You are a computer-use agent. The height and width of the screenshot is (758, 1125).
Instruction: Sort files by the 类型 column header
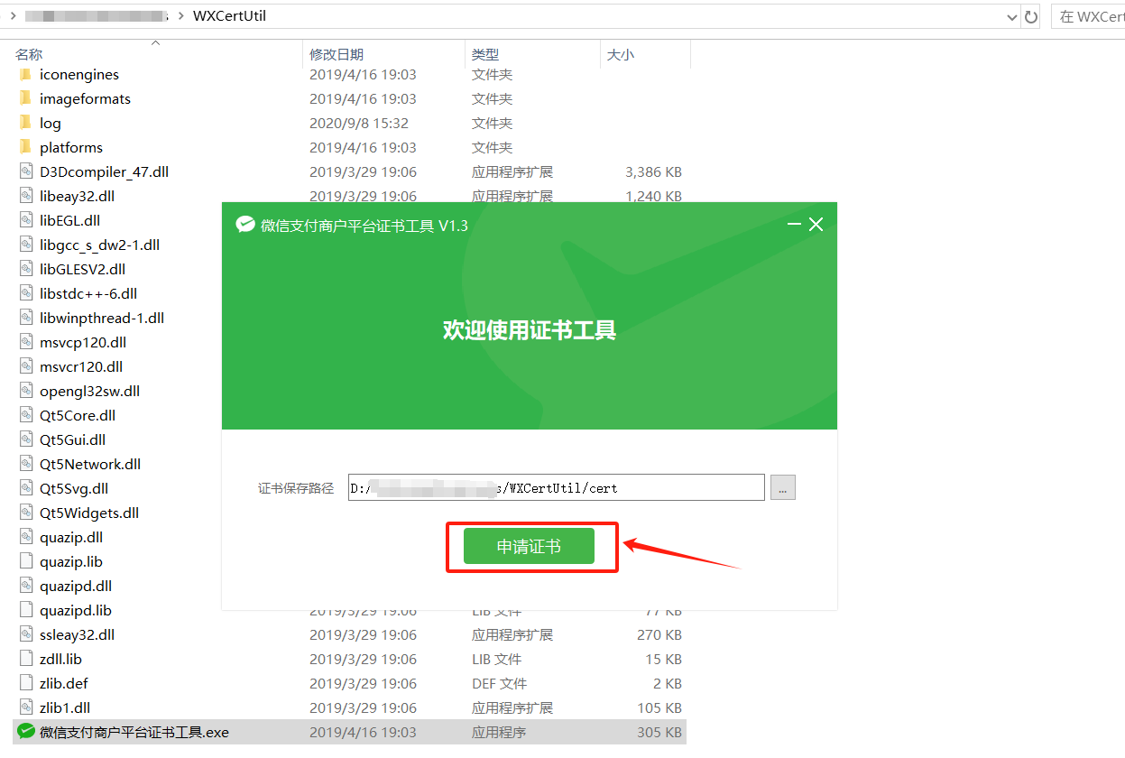(485, 54)
